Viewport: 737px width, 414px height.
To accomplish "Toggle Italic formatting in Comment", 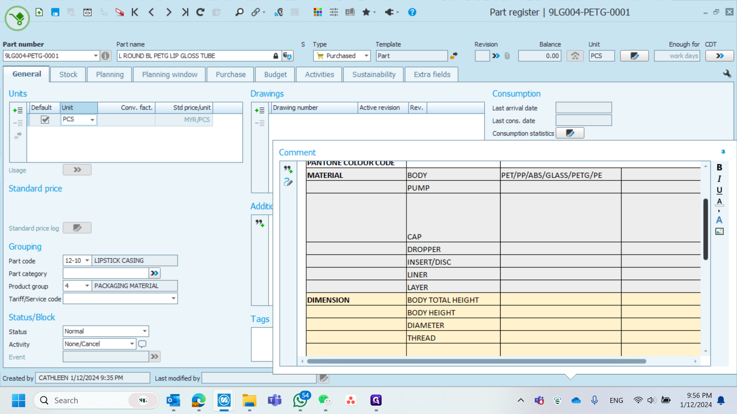I will [719, 179].
